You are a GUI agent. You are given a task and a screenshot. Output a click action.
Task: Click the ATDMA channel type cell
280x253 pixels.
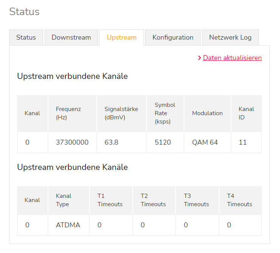pyautogui.click(x=68, y=225)
